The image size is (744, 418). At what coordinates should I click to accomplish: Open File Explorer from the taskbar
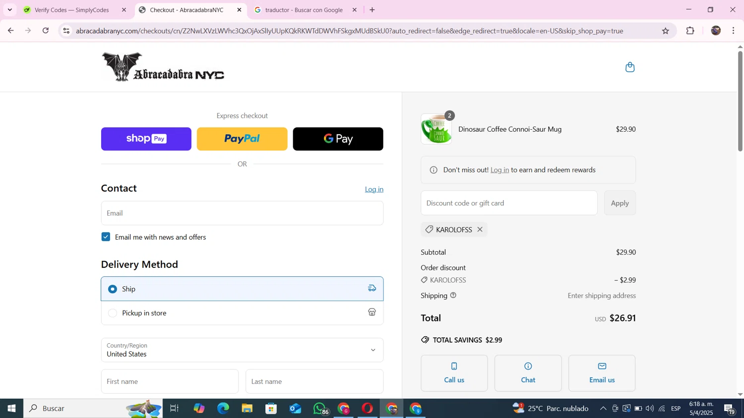pos(247,409)
